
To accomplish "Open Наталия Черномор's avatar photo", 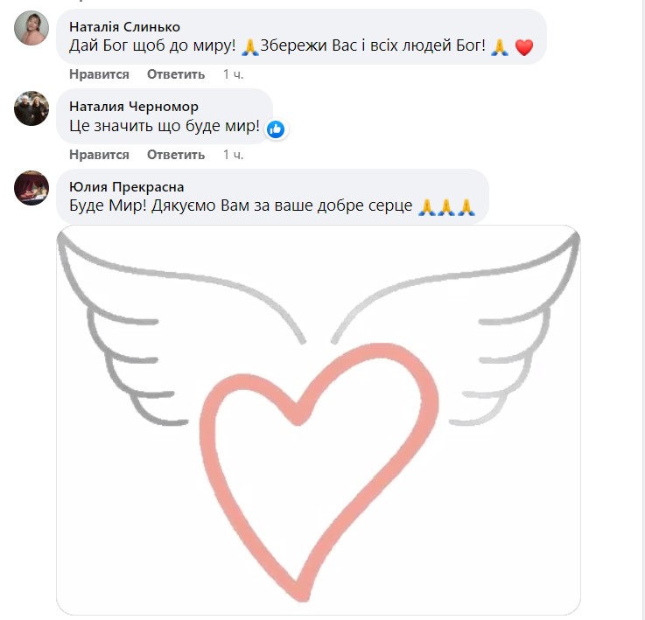I will coord(32,108).
